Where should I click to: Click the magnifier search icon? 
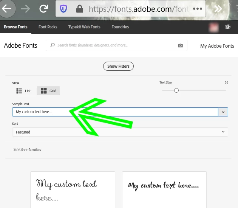[53, 45]
